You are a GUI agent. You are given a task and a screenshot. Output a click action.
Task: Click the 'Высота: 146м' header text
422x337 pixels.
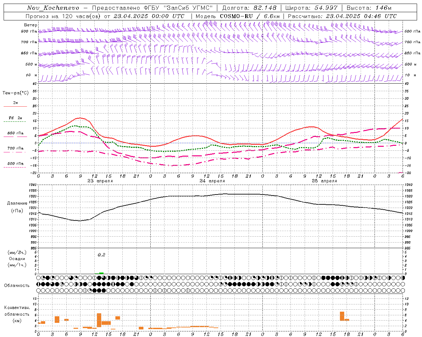[369, 8]
